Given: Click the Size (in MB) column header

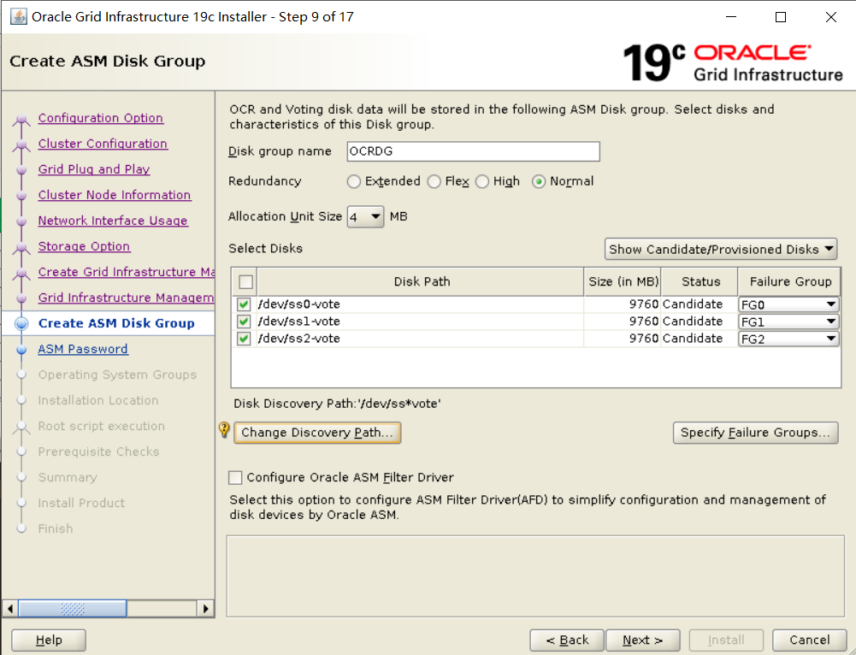Looking at the screenshot, I should click(623, 281).
